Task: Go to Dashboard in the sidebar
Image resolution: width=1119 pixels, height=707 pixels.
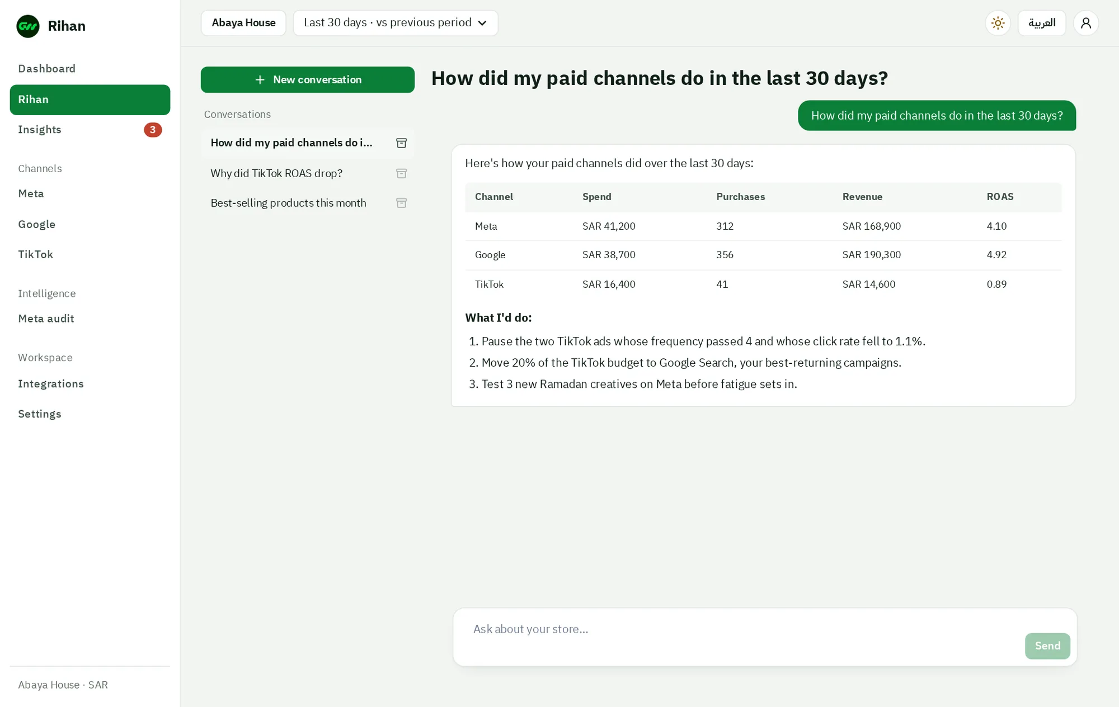Action: pos(90,69)
